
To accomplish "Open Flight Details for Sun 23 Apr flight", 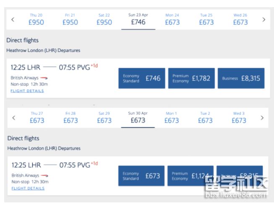I will 27,91.
